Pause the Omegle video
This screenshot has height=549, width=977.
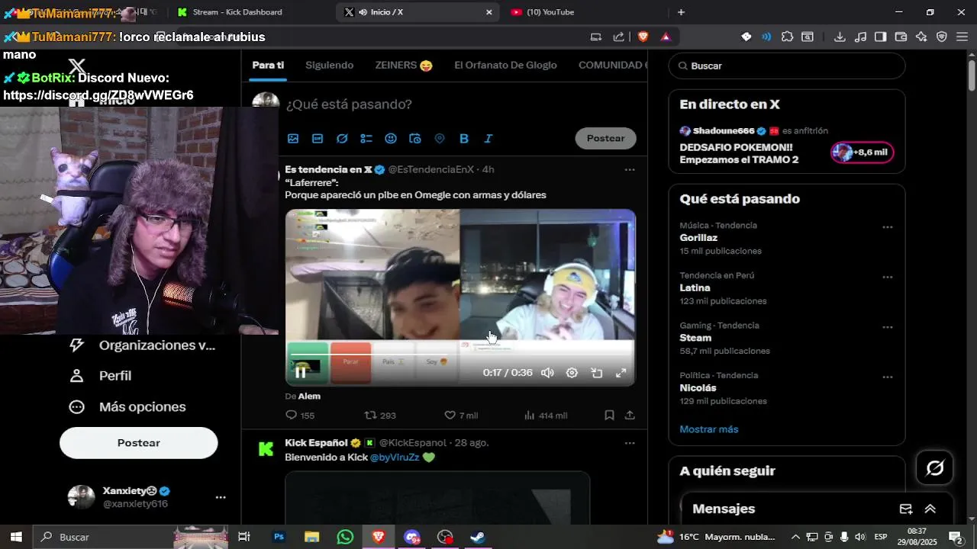301,373
